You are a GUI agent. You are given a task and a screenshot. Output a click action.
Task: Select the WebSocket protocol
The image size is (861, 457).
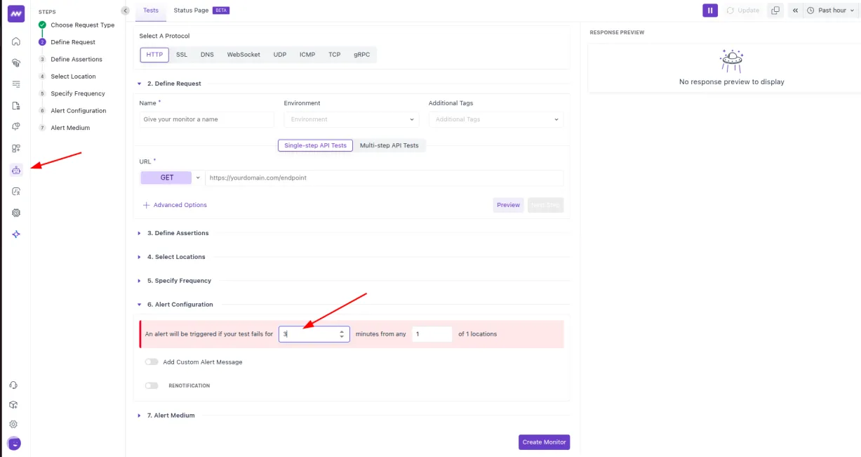[x=243, y=55]
